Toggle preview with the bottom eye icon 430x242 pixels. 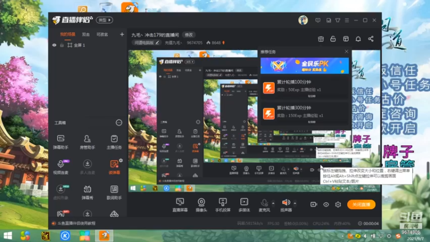[x=326, y=204]
